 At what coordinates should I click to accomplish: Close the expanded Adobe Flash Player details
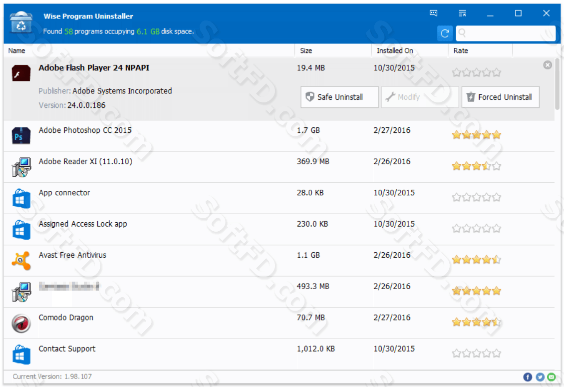[x=548, y=65]
